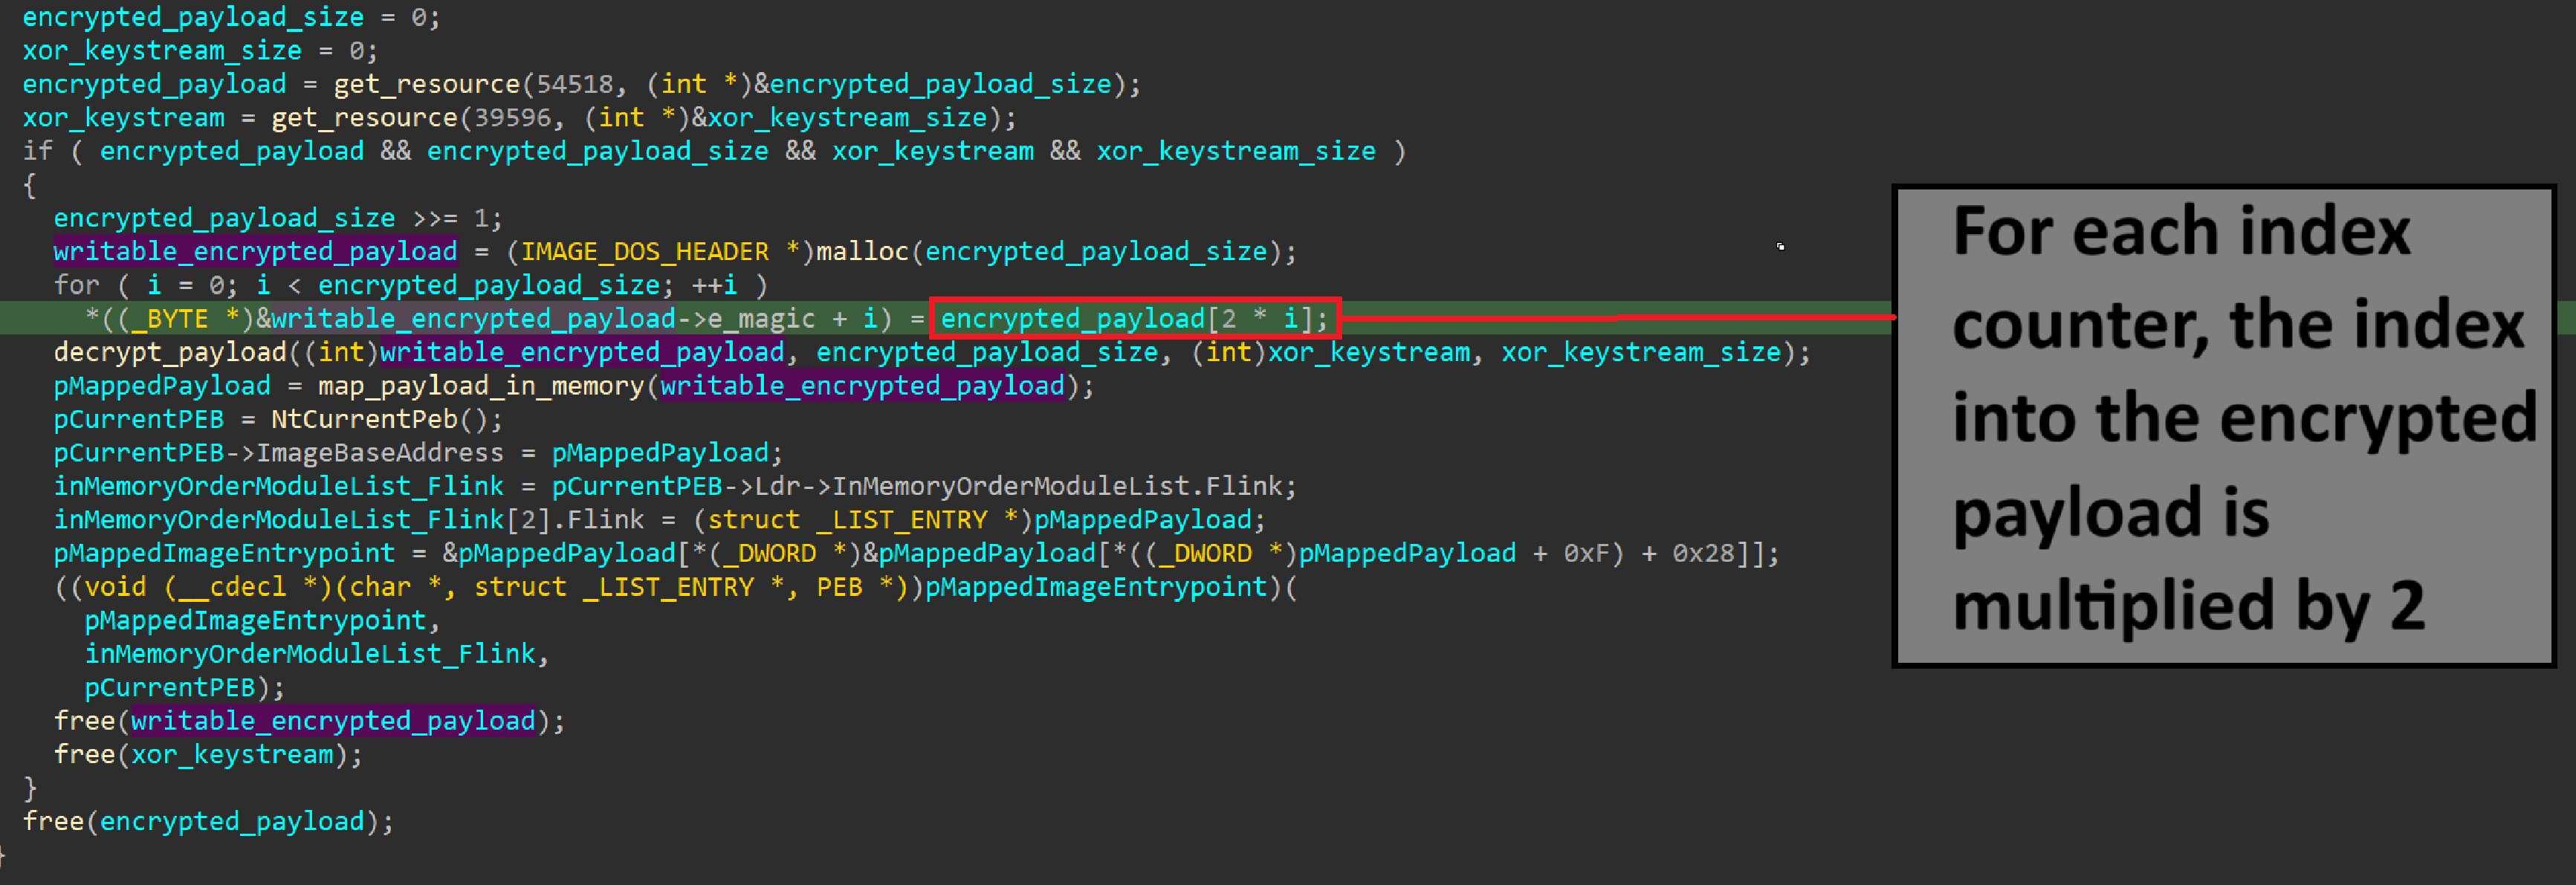Click free(writable_encrypted_payload) call
Viewport: 2576px width, 885px height.
[x=309, y=721]
